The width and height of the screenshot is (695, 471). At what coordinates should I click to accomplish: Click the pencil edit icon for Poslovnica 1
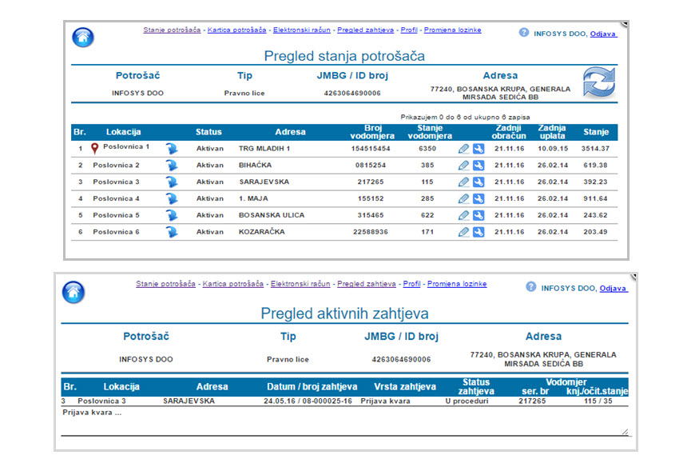(x=463, y=149)
